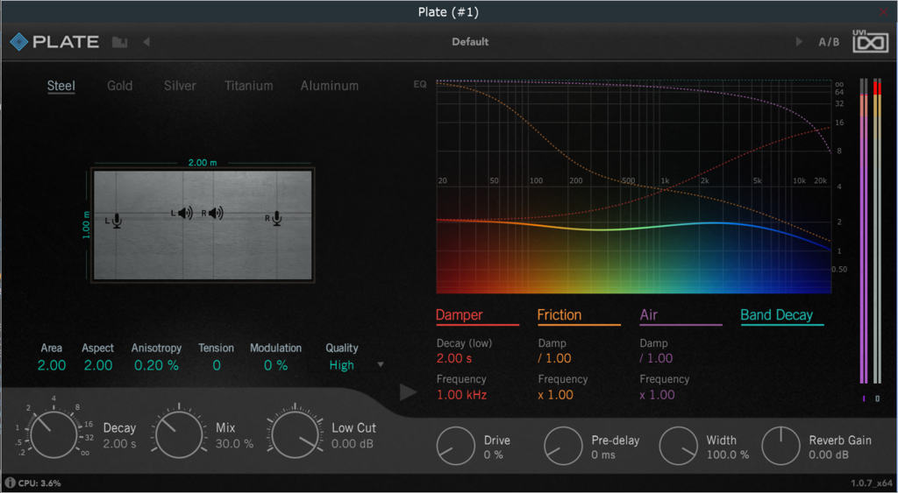Open the Default preset name menu
Viewport: 898px width, 493px height.
[470, 42]
